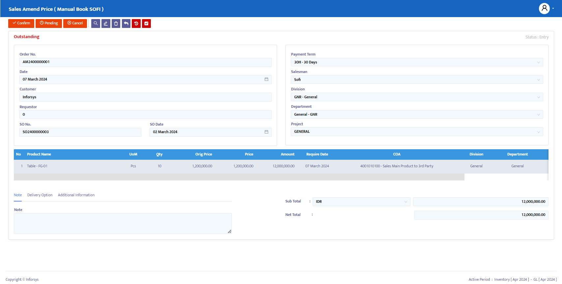Screen dimensions: 562x284
Task: Click the Sub Total amount field
Action: tap(481, 201)
